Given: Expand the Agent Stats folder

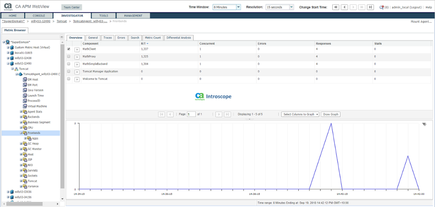Looking at the screenshot, I should coord(21,111).
